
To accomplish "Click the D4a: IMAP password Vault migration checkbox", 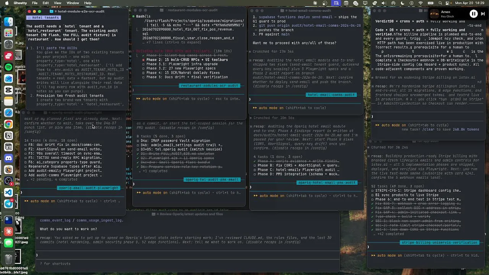I will 138,141.
